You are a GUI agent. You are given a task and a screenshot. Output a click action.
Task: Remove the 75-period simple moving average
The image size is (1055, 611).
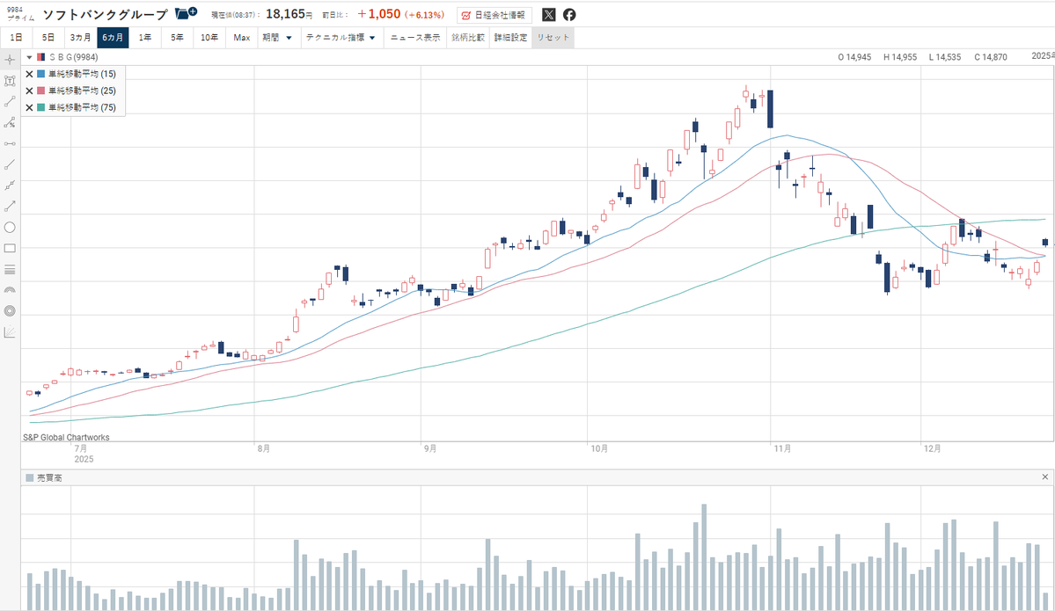click(29, 107)
